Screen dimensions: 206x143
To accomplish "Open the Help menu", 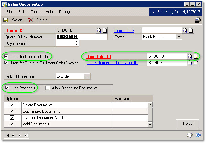I will [49, 12].
